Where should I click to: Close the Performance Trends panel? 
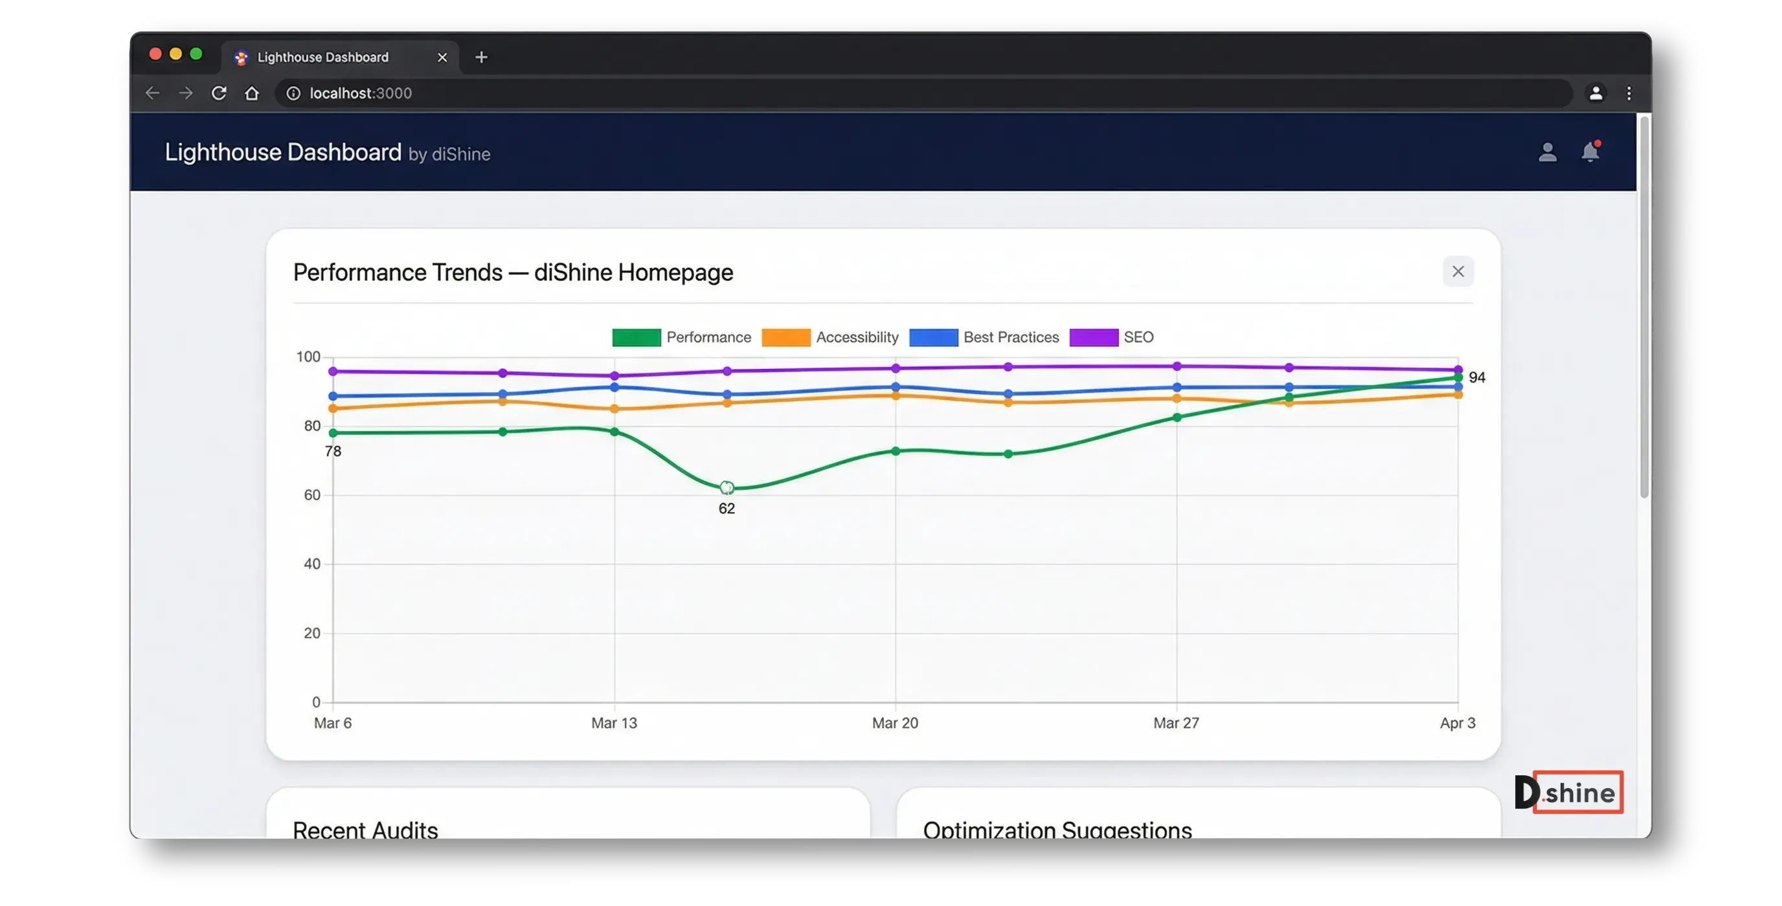(x=1458, y=271)
